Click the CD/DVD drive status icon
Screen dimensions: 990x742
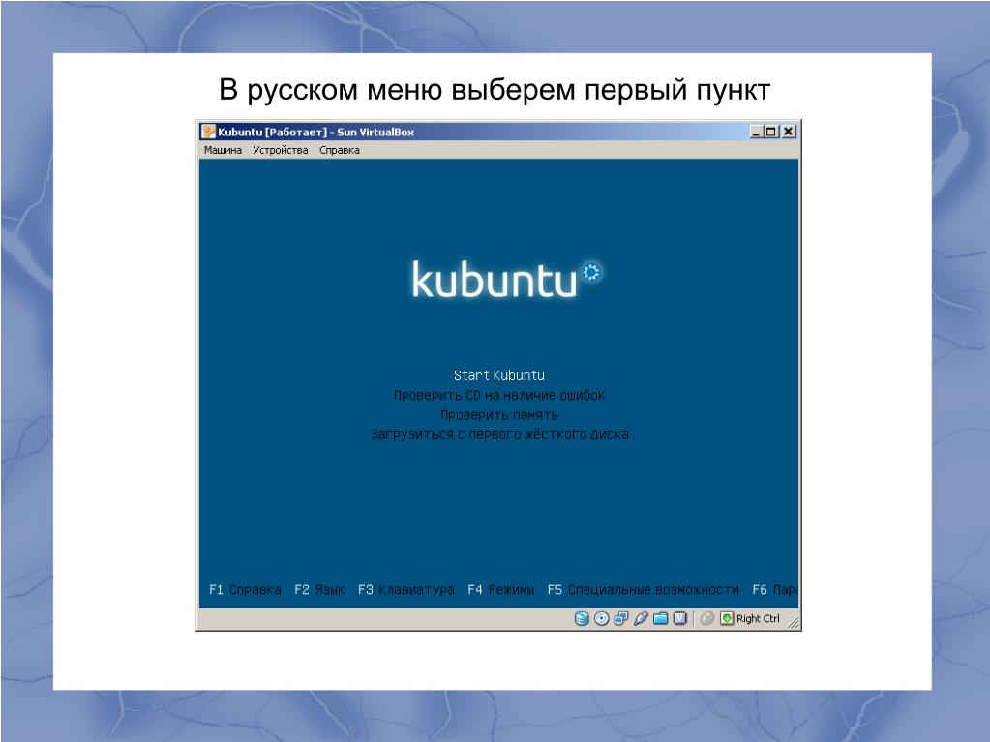pyautogui.click(x=602, y=618)
